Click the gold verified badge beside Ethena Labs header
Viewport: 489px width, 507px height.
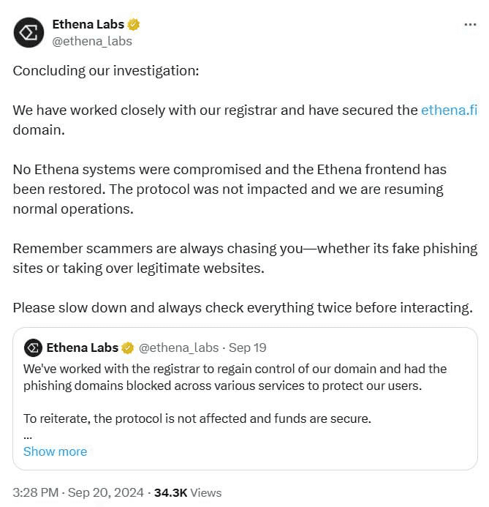133,25
